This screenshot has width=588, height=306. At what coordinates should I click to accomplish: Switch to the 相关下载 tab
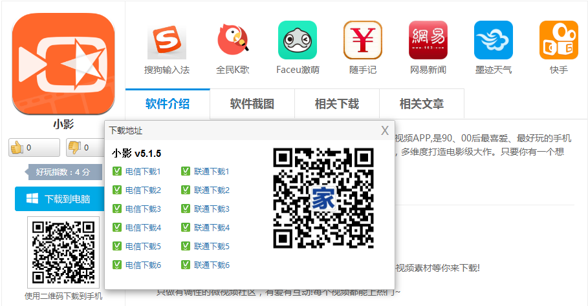337,104
